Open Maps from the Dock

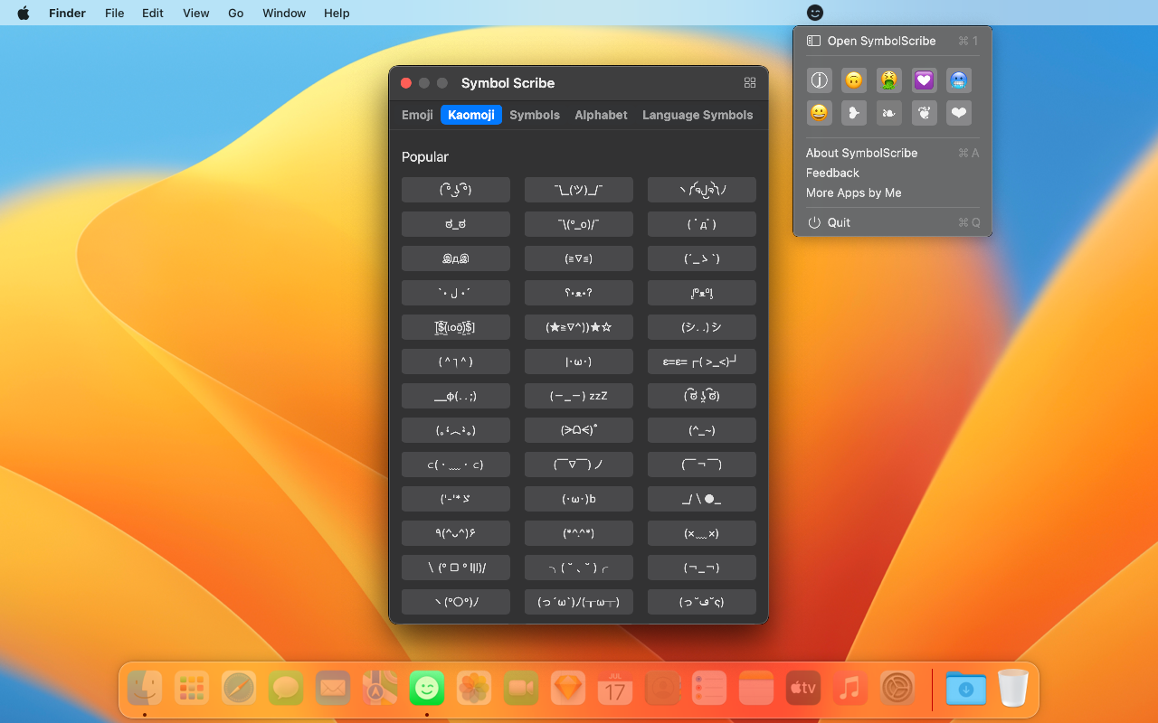380,689
